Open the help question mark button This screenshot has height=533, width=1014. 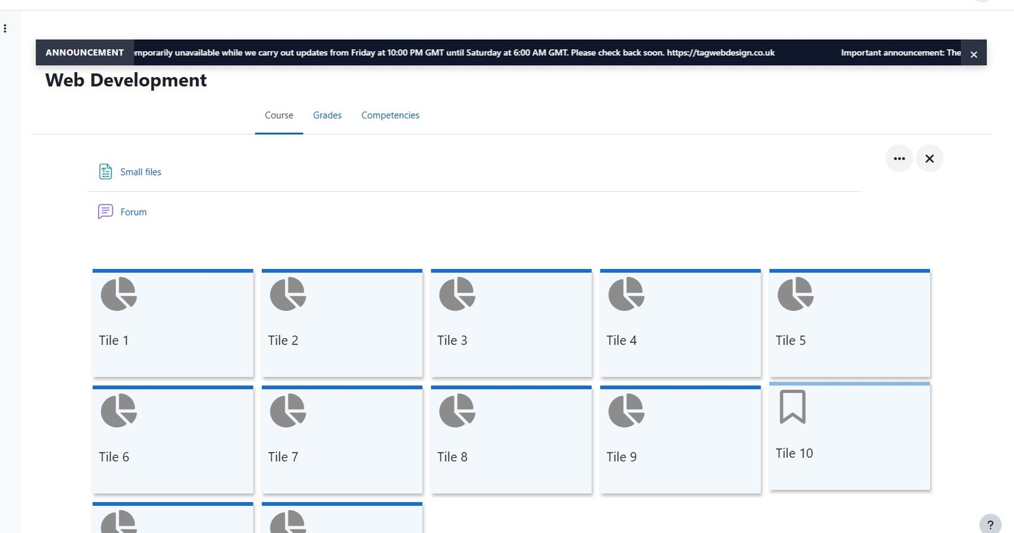(x=990, y=525)
